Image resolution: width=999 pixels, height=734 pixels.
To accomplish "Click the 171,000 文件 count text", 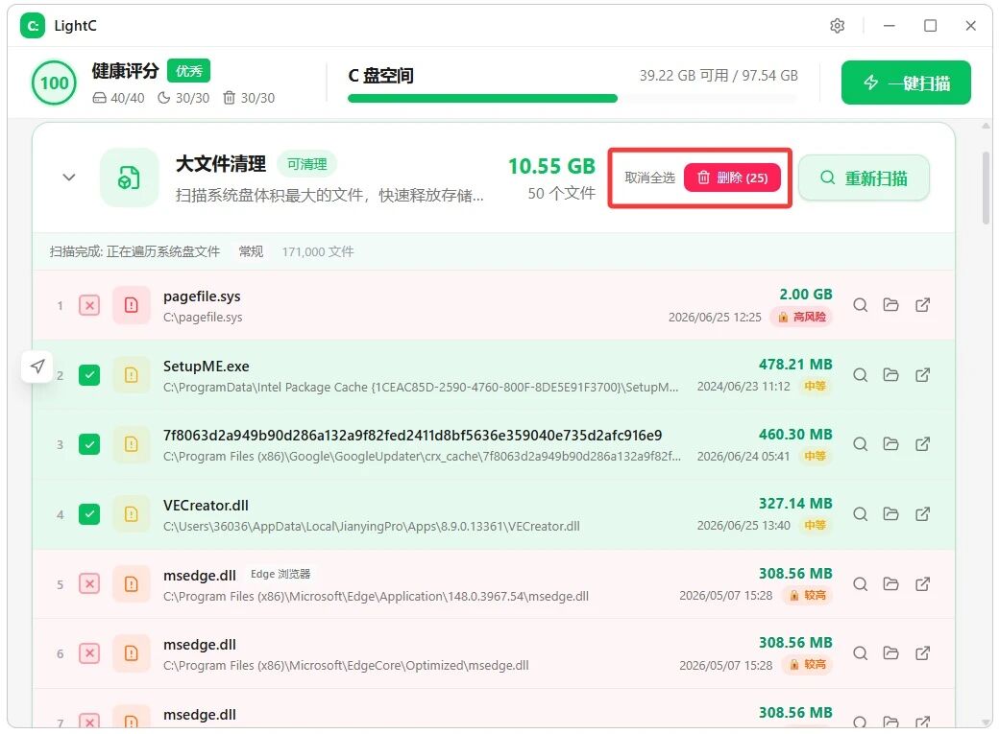I will pyautogui.click(x=318, y=252).
